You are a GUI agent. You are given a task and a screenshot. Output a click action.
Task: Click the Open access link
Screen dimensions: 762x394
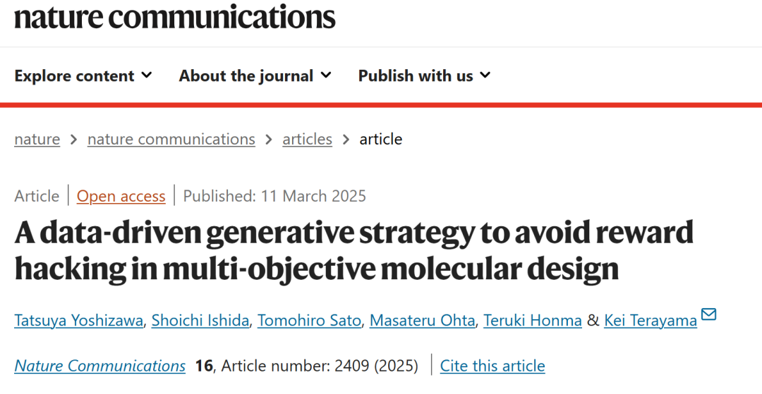tap(121, 196)
